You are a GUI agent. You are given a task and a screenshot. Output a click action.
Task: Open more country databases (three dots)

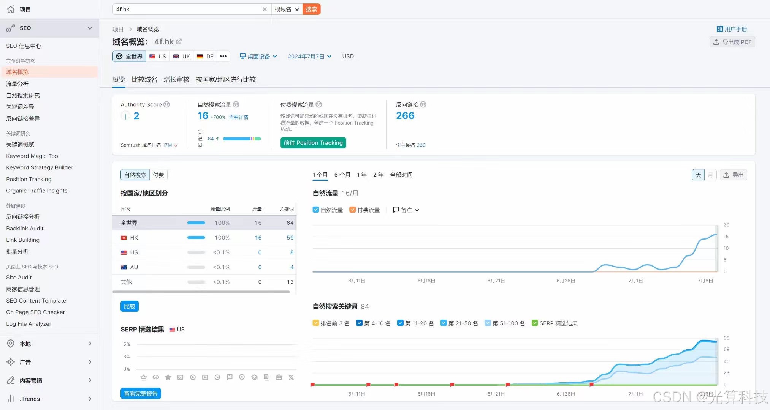pos(223,56)
